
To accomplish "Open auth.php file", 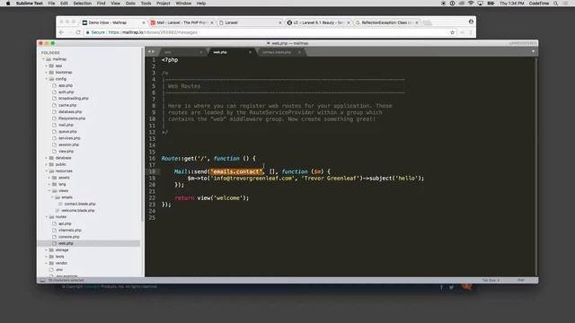I will pyautogui.click(x=66, y=92).
